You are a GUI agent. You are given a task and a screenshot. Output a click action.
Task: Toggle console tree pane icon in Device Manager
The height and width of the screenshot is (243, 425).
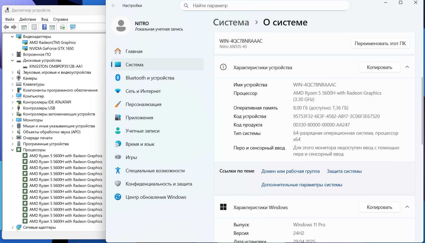point(24,27)
